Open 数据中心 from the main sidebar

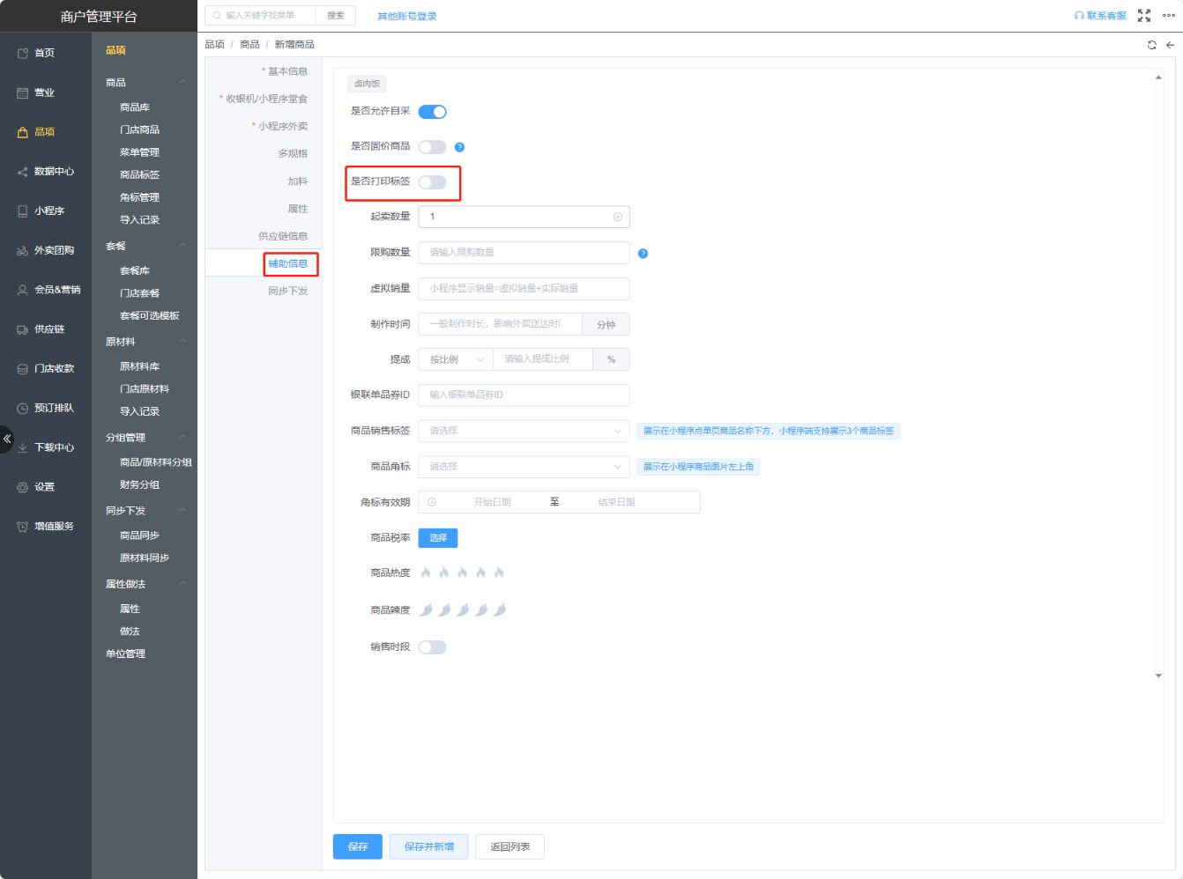click(x=46, y=172)
